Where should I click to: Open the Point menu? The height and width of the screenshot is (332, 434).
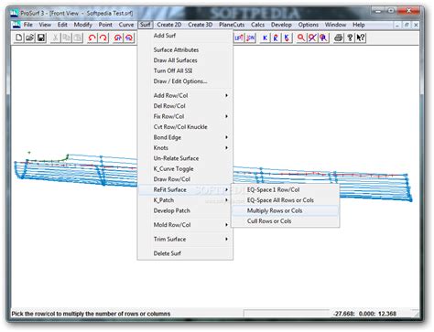105,25
